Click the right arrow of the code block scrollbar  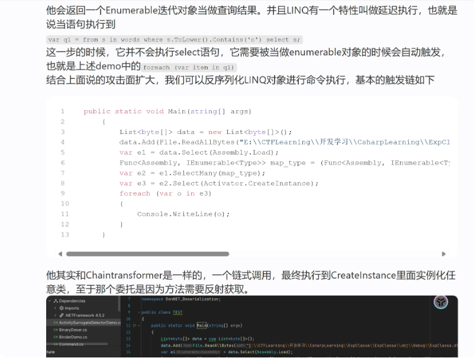click(x=444, y=254)
